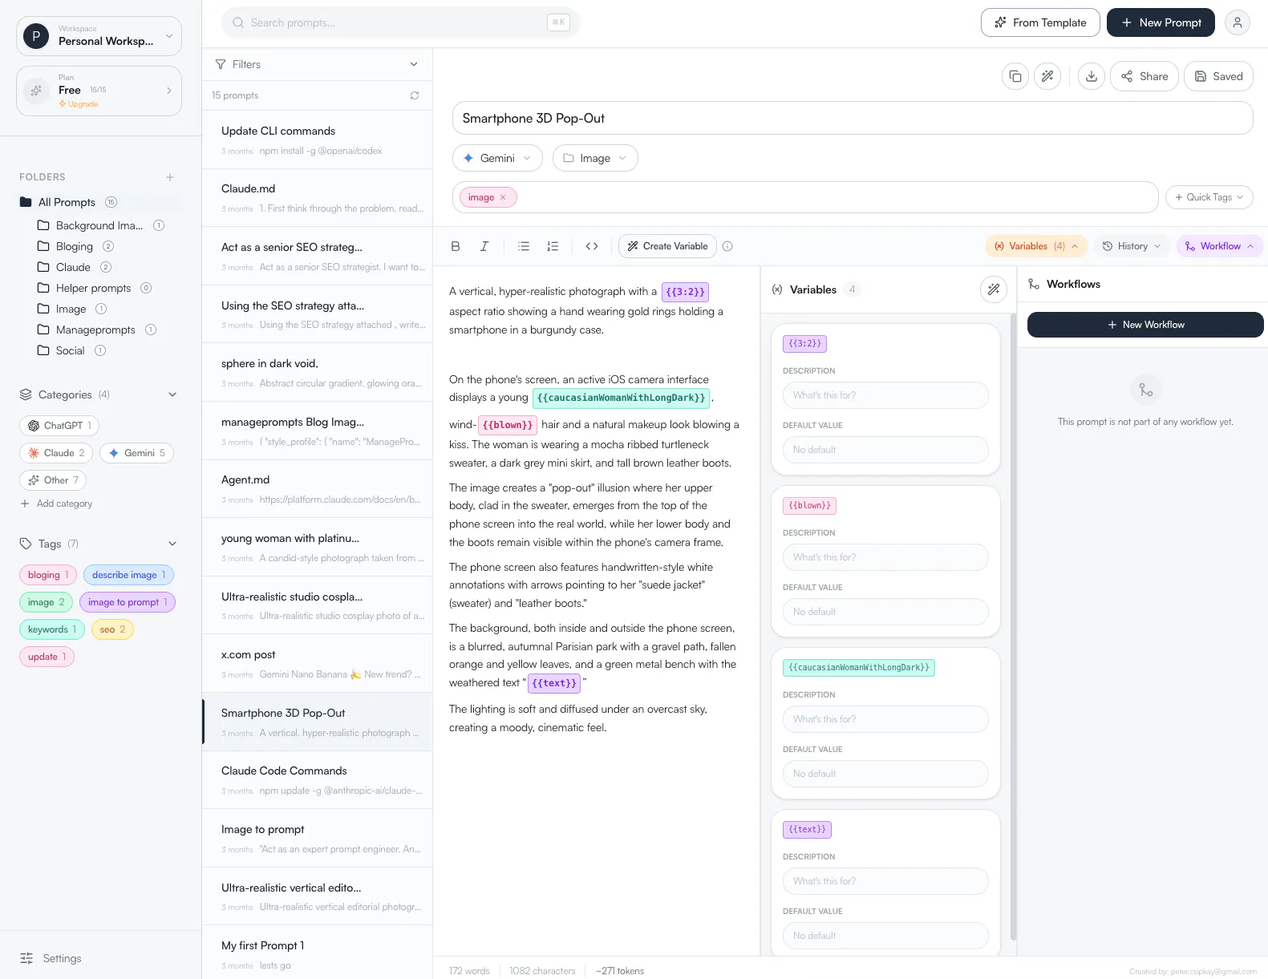Viewport: 1268px width, 979px height.
Task: Open the History dropdown
Action: [1131, 246]
